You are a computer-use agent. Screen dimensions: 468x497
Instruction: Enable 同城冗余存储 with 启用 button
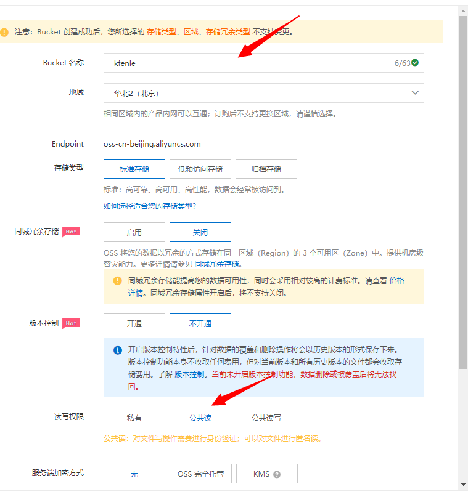click(134, 232)
